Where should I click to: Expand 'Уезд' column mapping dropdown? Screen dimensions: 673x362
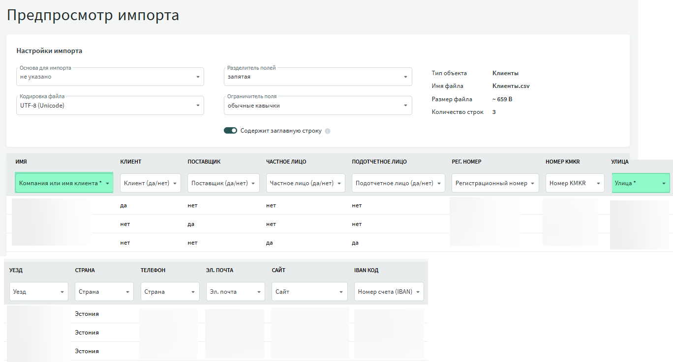(38, 291)
